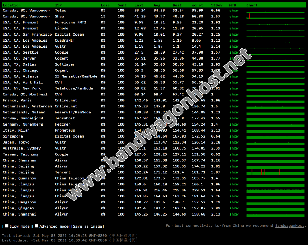Show MTR for Fremont Linode row

[x=234, y=29]
